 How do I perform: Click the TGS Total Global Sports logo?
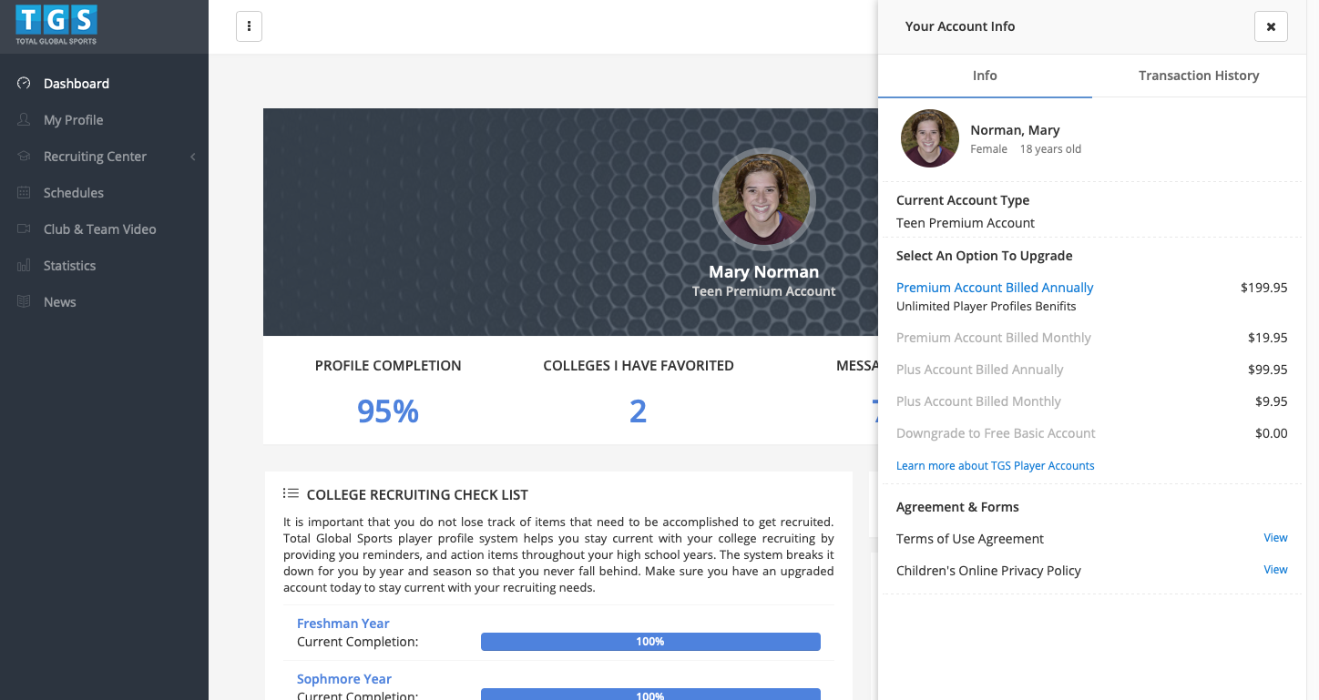[56, 25]
